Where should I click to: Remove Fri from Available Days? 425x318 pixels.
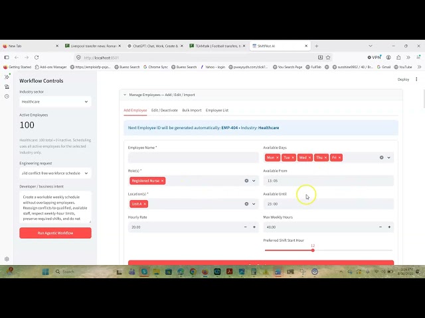pos(339,158)
